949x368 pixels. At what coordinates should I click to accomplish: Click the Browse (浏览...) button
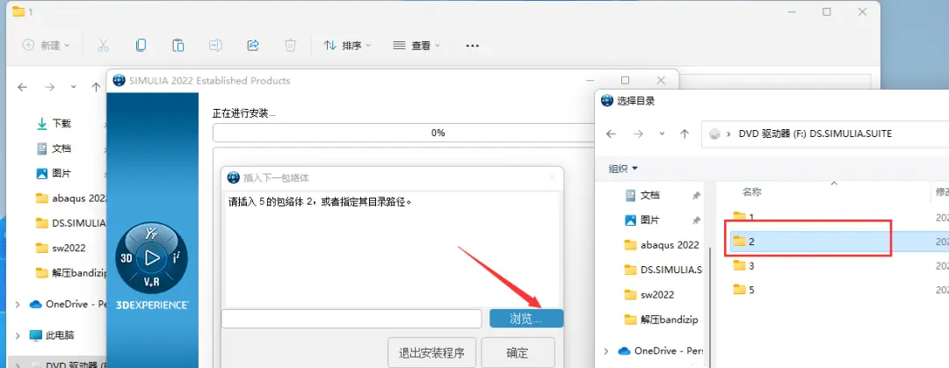coord(526,318)
